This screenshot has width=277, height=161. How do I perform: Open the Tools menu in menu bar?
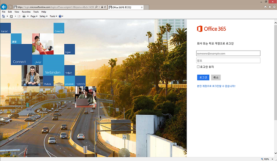(36, 12)
